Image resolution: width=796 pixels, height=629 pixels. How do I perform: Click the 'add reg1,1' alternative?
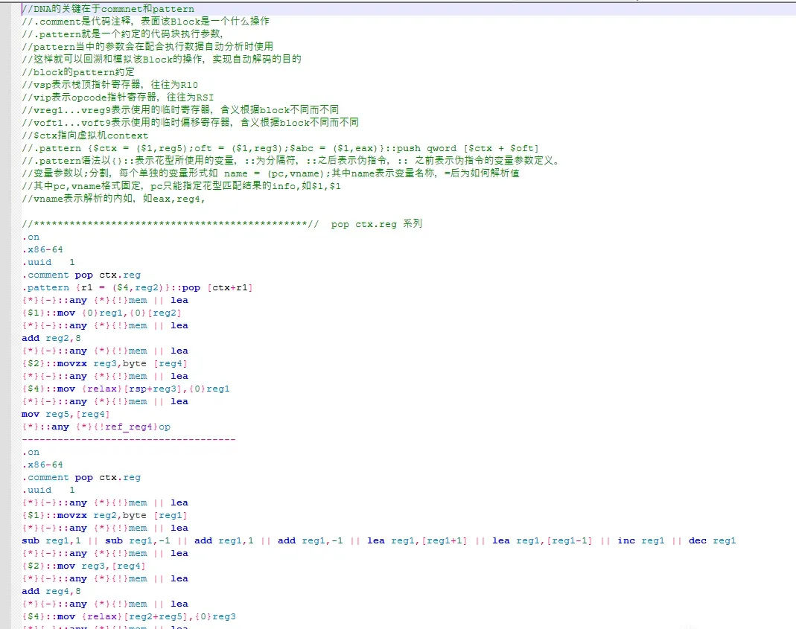224,540
